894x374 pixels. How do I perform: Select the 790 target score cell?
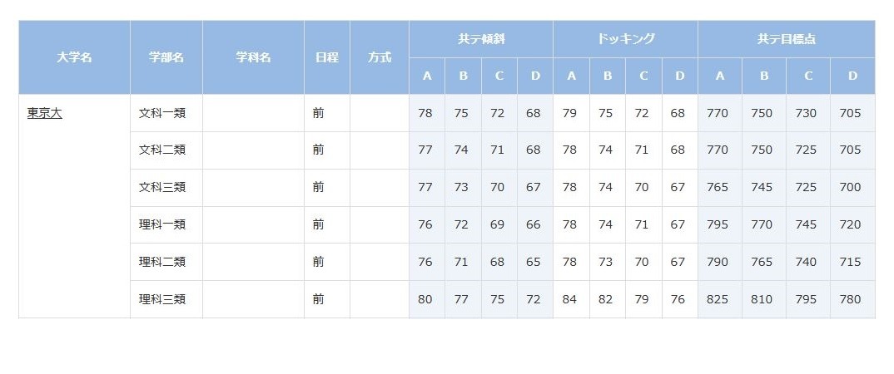click(718, 262)
